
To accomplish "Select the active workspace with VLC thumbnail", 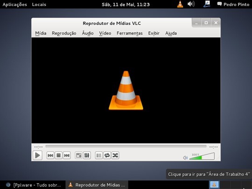I will [x=214, y=184].
